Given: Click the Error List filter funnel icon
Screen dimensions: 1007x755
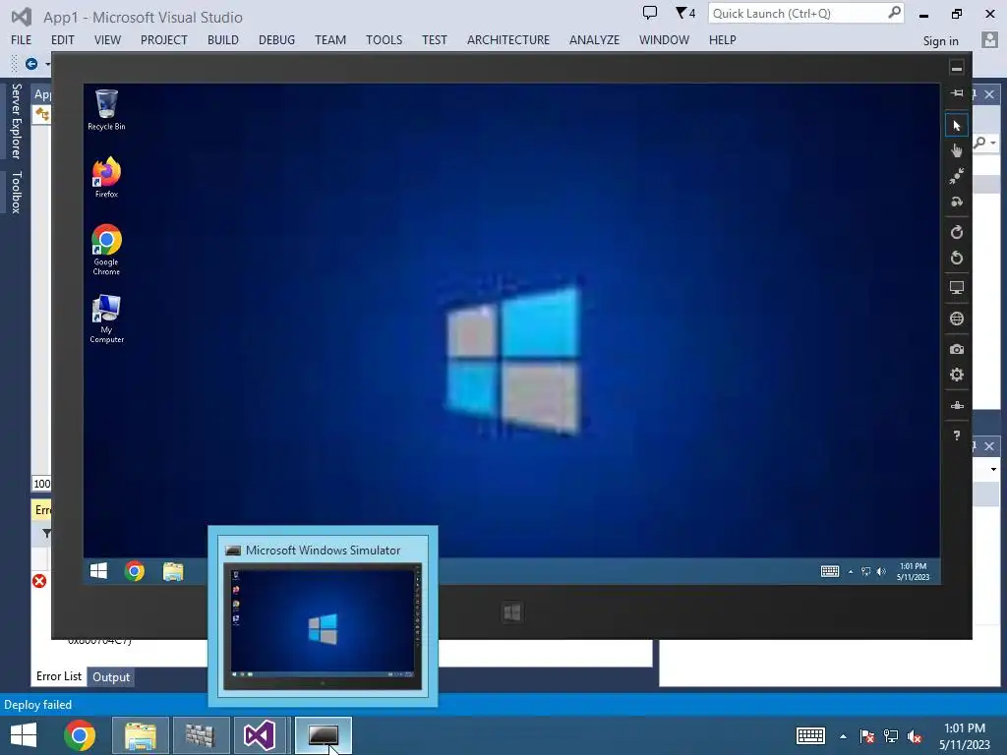Looking at the screenshot, I should (46, 534).
